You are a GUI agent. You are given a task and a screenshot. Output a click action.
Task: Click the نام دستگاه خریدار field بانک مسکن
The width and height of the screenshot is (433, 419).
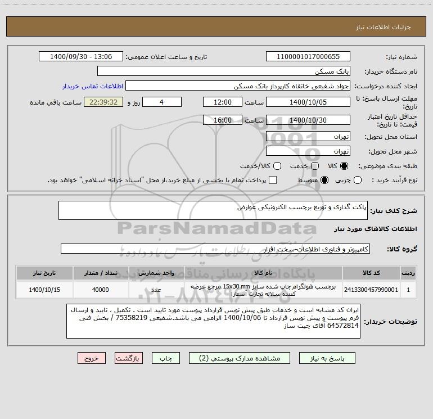[x=224, y=71]
